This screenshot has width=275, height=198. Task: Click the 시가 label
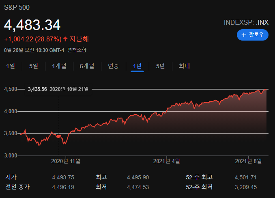[11, 177]
